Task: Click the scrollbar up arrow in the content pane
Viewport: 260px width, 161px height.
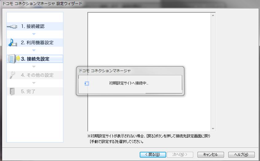Action: (x=213, y=15)
